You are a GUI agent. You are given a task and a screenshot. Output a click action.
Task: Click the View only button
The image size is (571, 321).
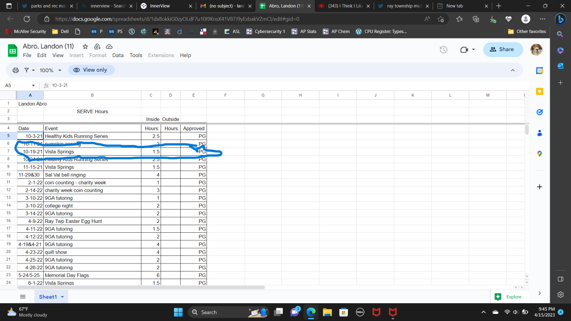coord(91,70)
